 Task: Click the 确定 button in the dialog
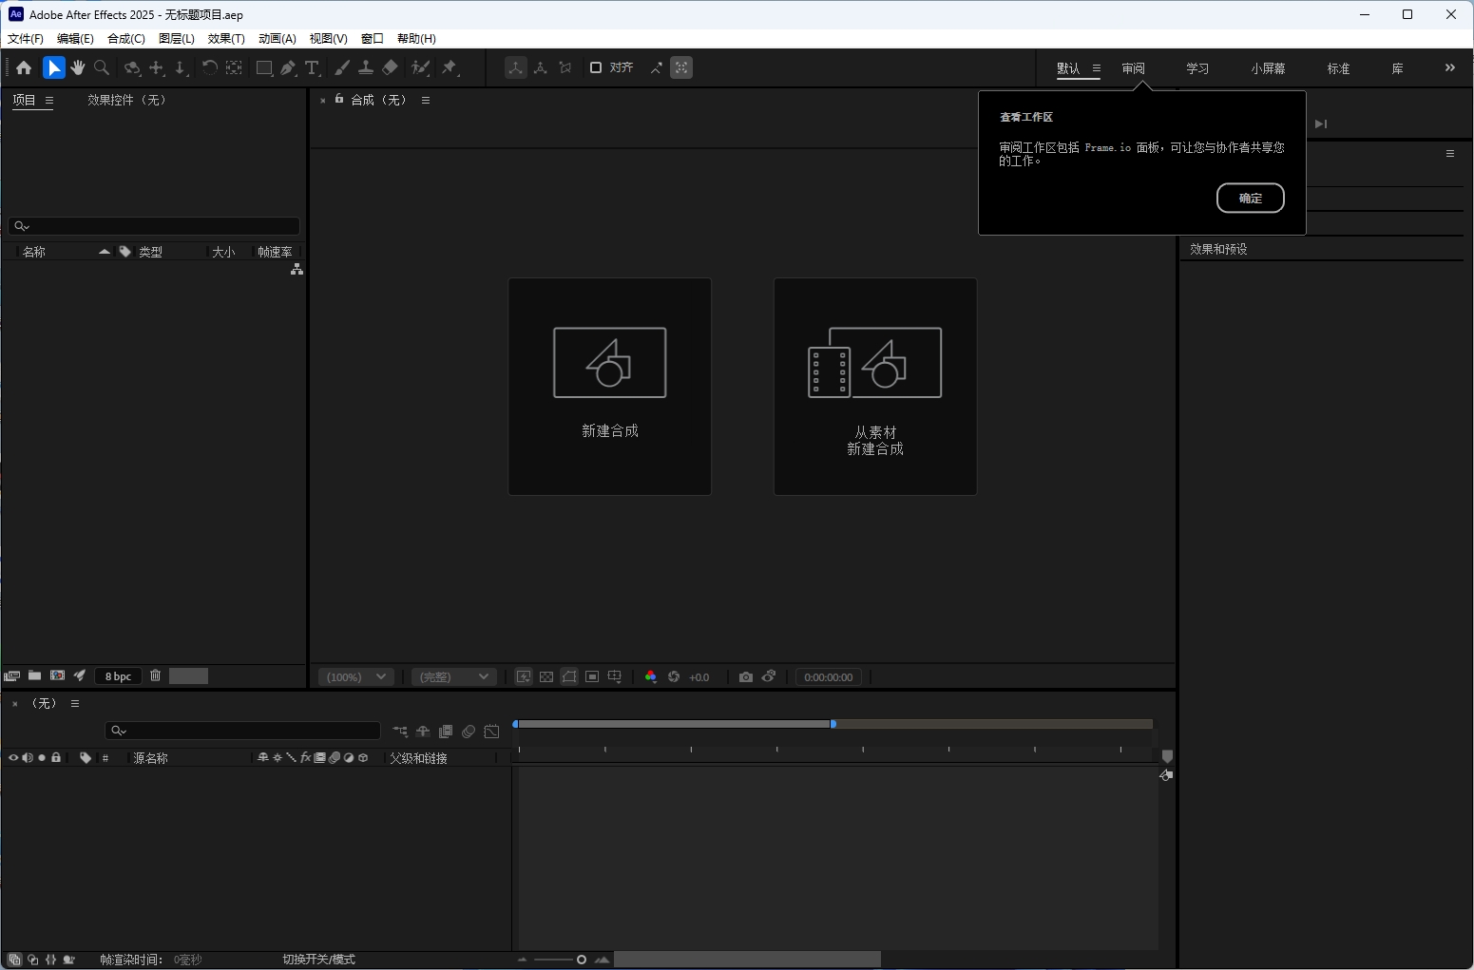[x=1250, y=198]
